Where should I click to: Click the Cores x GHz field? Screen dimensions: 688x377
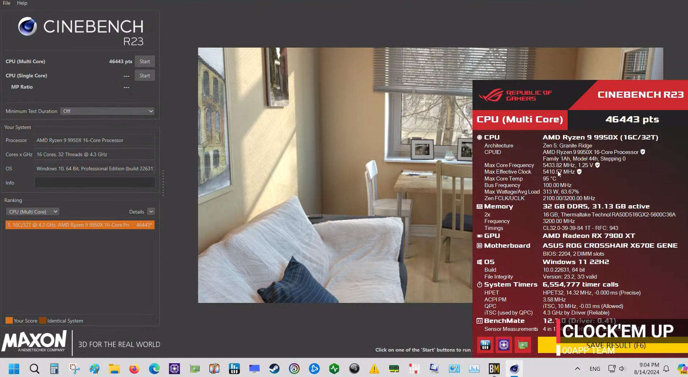tap(94, 154)
